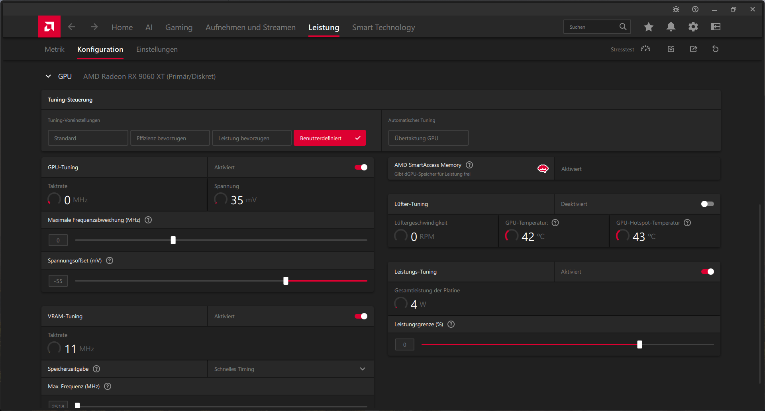Select Leistung bevorzugen preset
The width and height of the screenshot is (765, 411).
click(x=252, y=138)
